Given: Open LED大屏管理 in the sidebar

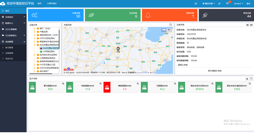Looking at the screenshot, I should [13, 29].
